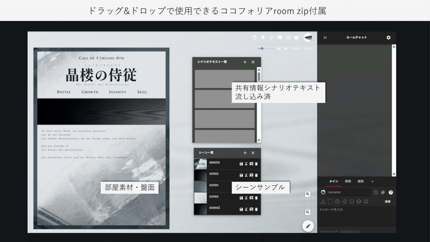This screenshot has height=242, width=430.
Task: Toggle the BGM mute speaker icon
Action: (279, 49)
